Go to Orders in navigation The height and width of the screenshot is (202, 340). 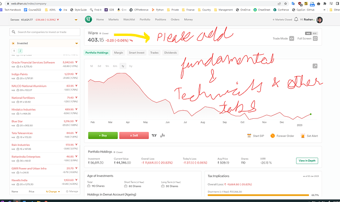pos(175,20)
